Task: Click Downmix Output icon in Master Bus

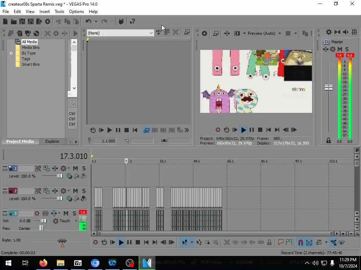Action: point(337,32)
